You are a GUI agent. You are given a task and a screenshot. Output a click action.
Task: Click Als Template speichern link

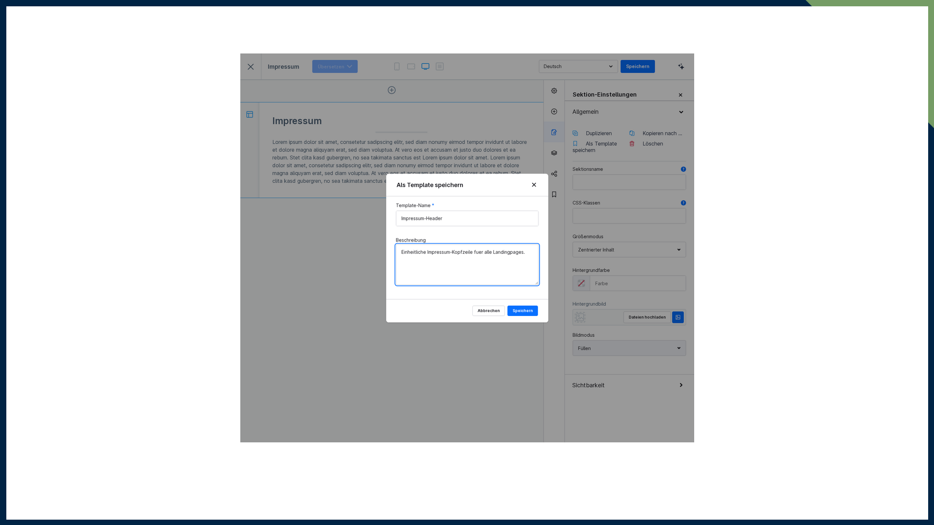point(595,147)
